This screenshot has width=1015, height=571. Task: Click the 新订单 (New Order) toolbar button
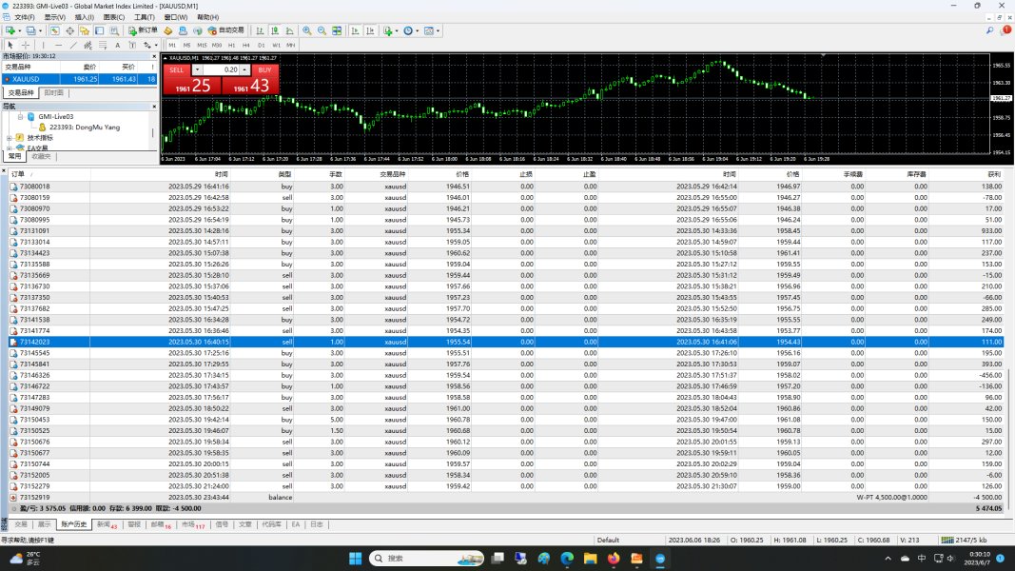[x=143, y=30]
